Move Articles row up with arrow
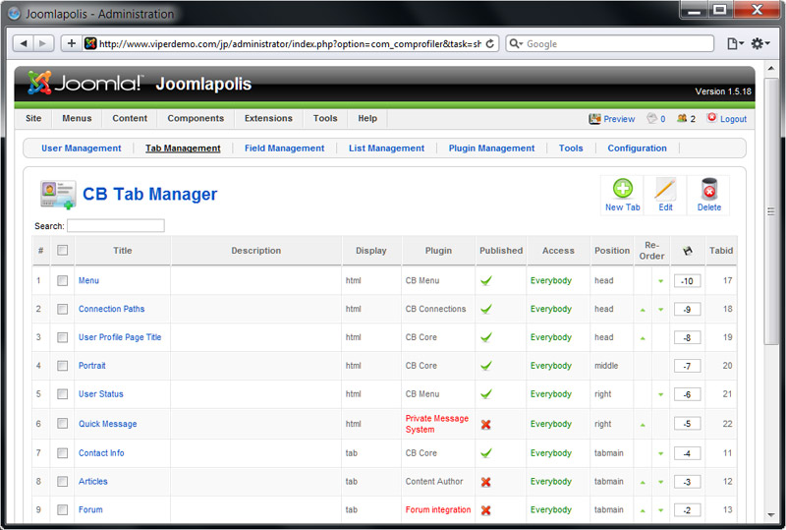This screenshot has width=786, height=530. pos(643,483)
